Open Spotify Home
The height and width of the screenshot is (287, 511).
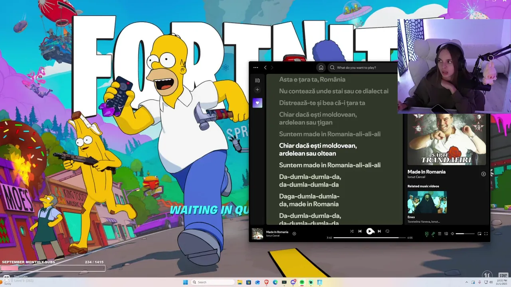(321, 67)
